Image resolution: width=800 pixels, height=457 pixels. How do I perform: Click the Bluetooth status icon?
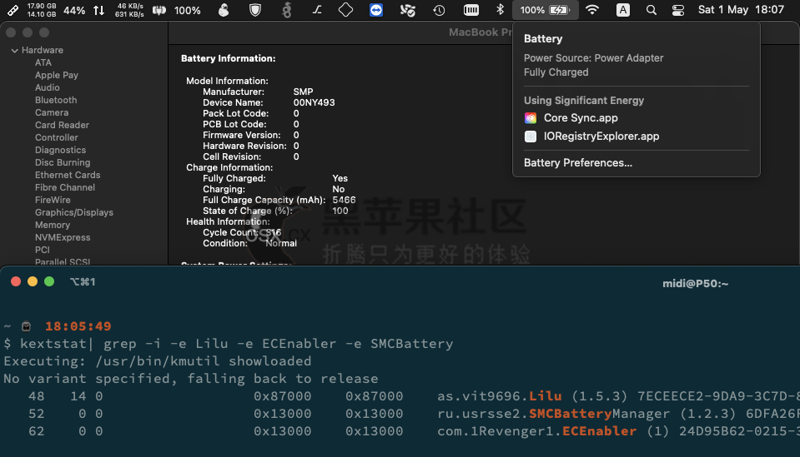pyautogui.click(x=500, y=10)
